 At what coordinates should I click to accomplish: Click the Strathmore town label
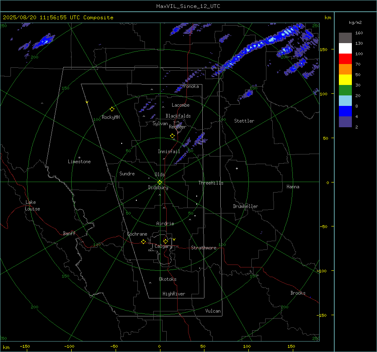[204, 248]
